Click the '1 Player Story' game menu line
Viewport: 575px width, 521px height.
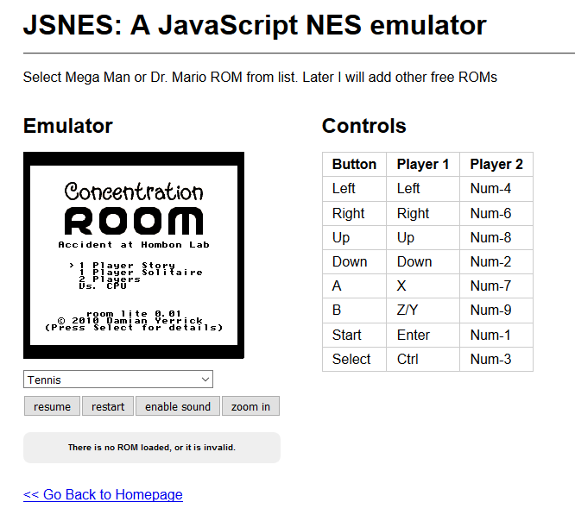click(127, 265)
